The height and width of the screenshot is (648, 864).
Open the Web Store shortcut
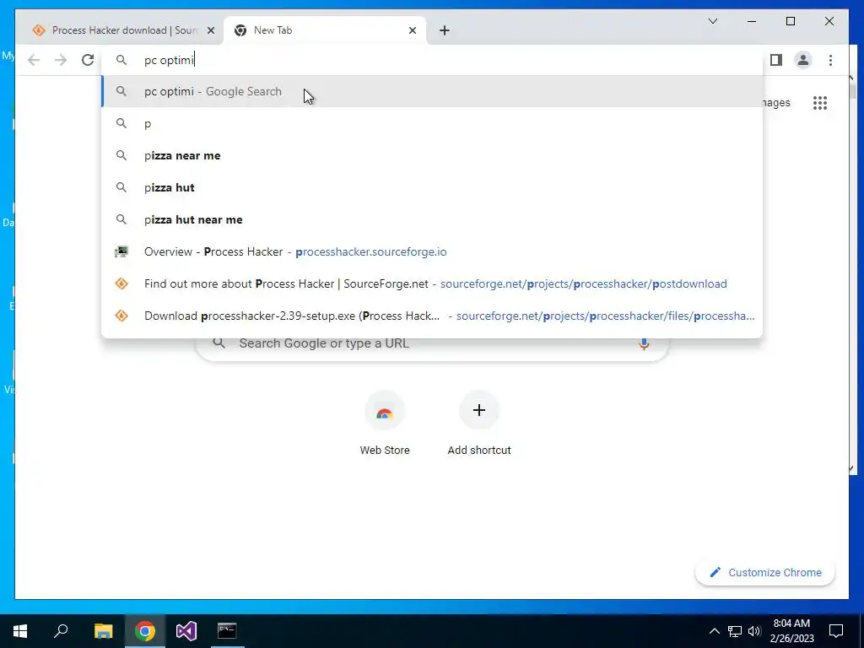(385, 424)
